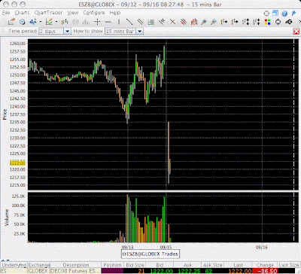301x274 pixels.
Task: Open the four-color squares palette icon
Action: pos(267,22)
